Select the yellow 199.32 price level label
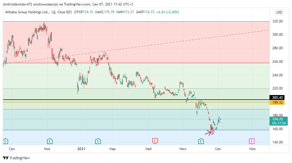This screenshot has width=292, height=163. click(x=277, y=103)
